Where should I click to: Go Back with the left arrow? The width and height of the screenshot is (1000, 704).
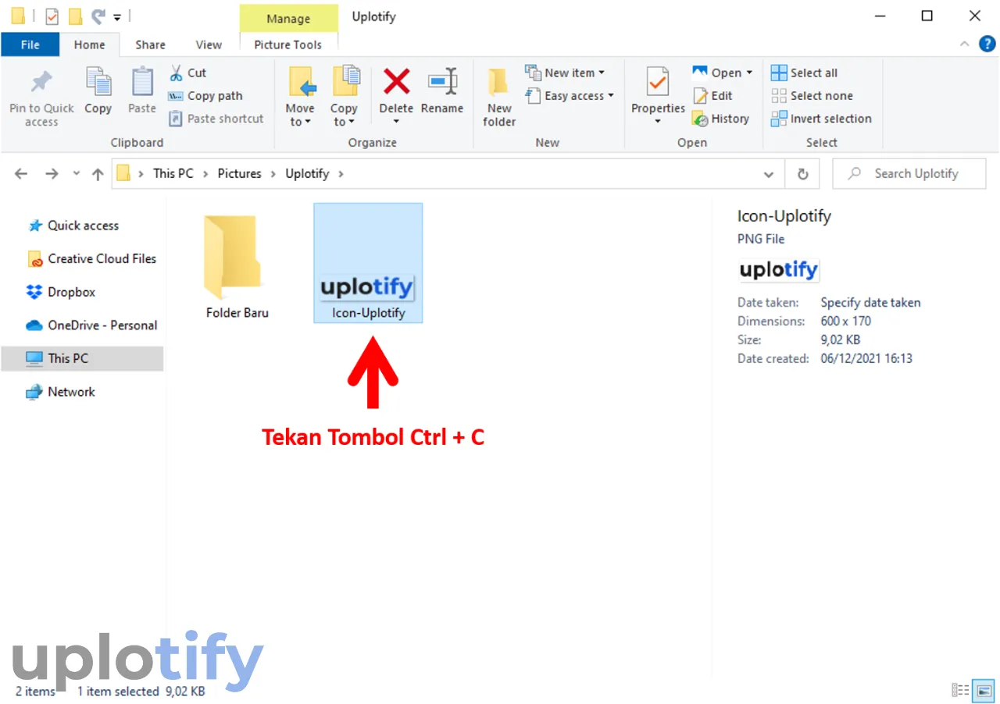21,174
